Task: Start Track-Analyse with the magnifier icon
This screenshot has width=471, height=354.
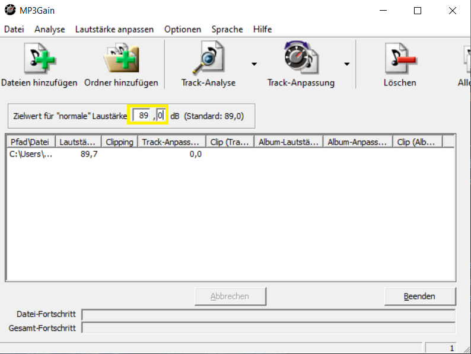Action: 208,59
